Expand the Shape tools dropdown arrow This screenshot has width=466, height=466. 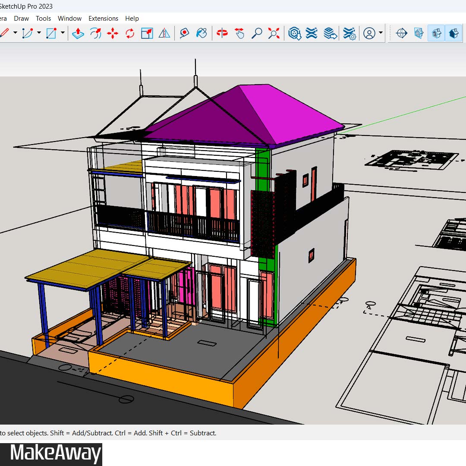(x=63, y=33)
